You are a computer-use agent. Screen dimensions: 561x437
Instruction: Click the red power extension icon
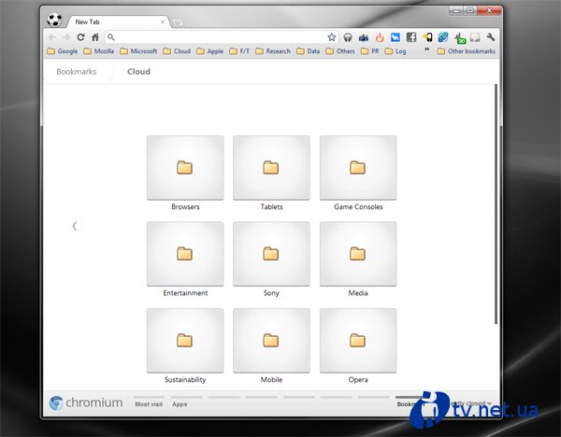tap(380, 37)
